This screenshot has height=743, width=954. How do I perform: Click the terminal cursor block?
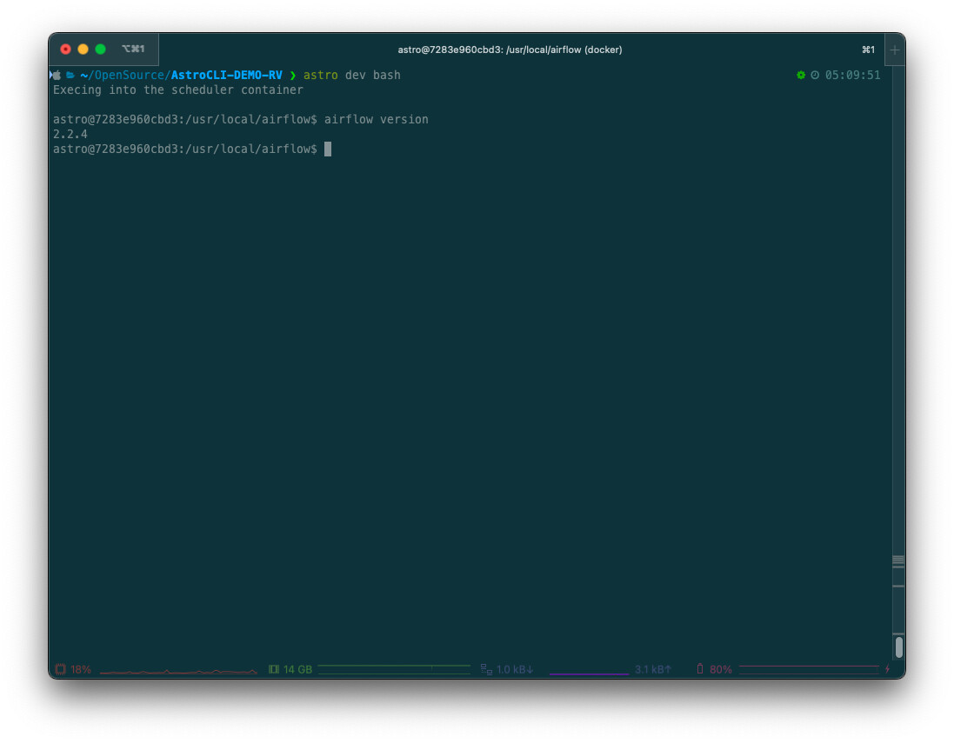[x=327, y=149]
